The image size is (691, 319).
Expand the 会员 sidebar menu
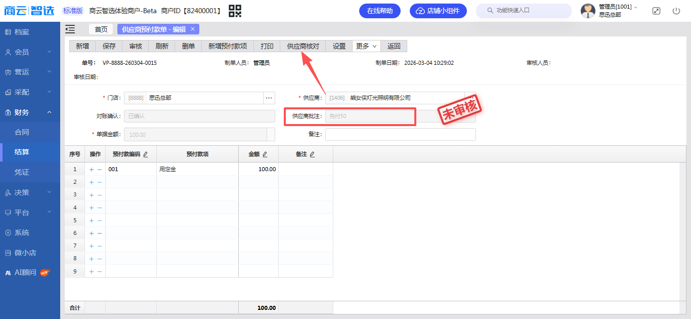[x=30, y=52]
